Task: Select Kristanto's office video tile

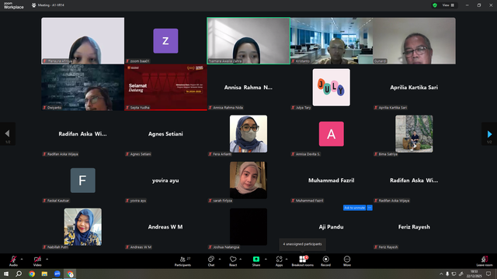Action: [x=332, y=41]
